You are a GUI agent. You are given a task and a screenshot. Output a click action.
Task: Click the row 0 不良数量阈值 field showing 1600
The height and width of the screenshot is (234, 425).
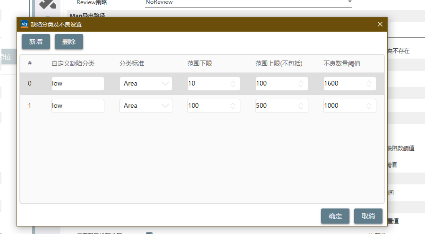coord(344,84)
